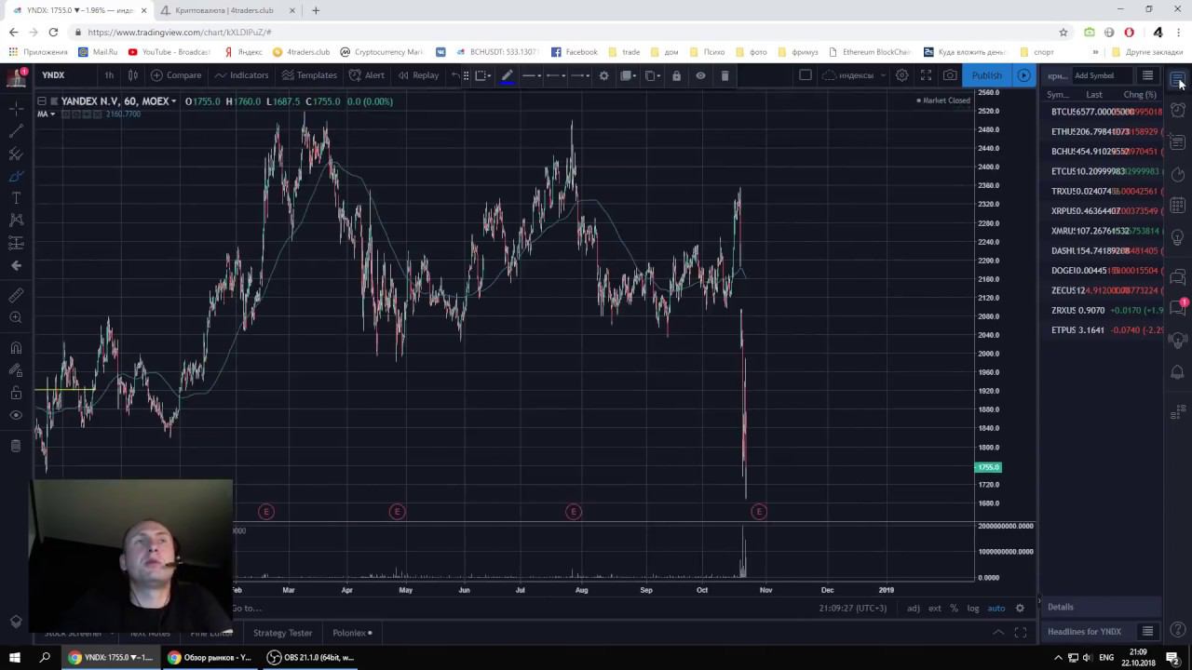Open the MA indicator legend dropdown
1192x670 pixels.
[x=52, y=114]
